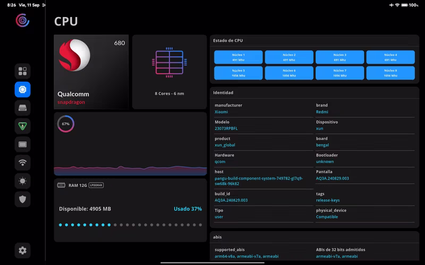Click the CPU page title
The image size is (425, 265).
coord(66,21)
